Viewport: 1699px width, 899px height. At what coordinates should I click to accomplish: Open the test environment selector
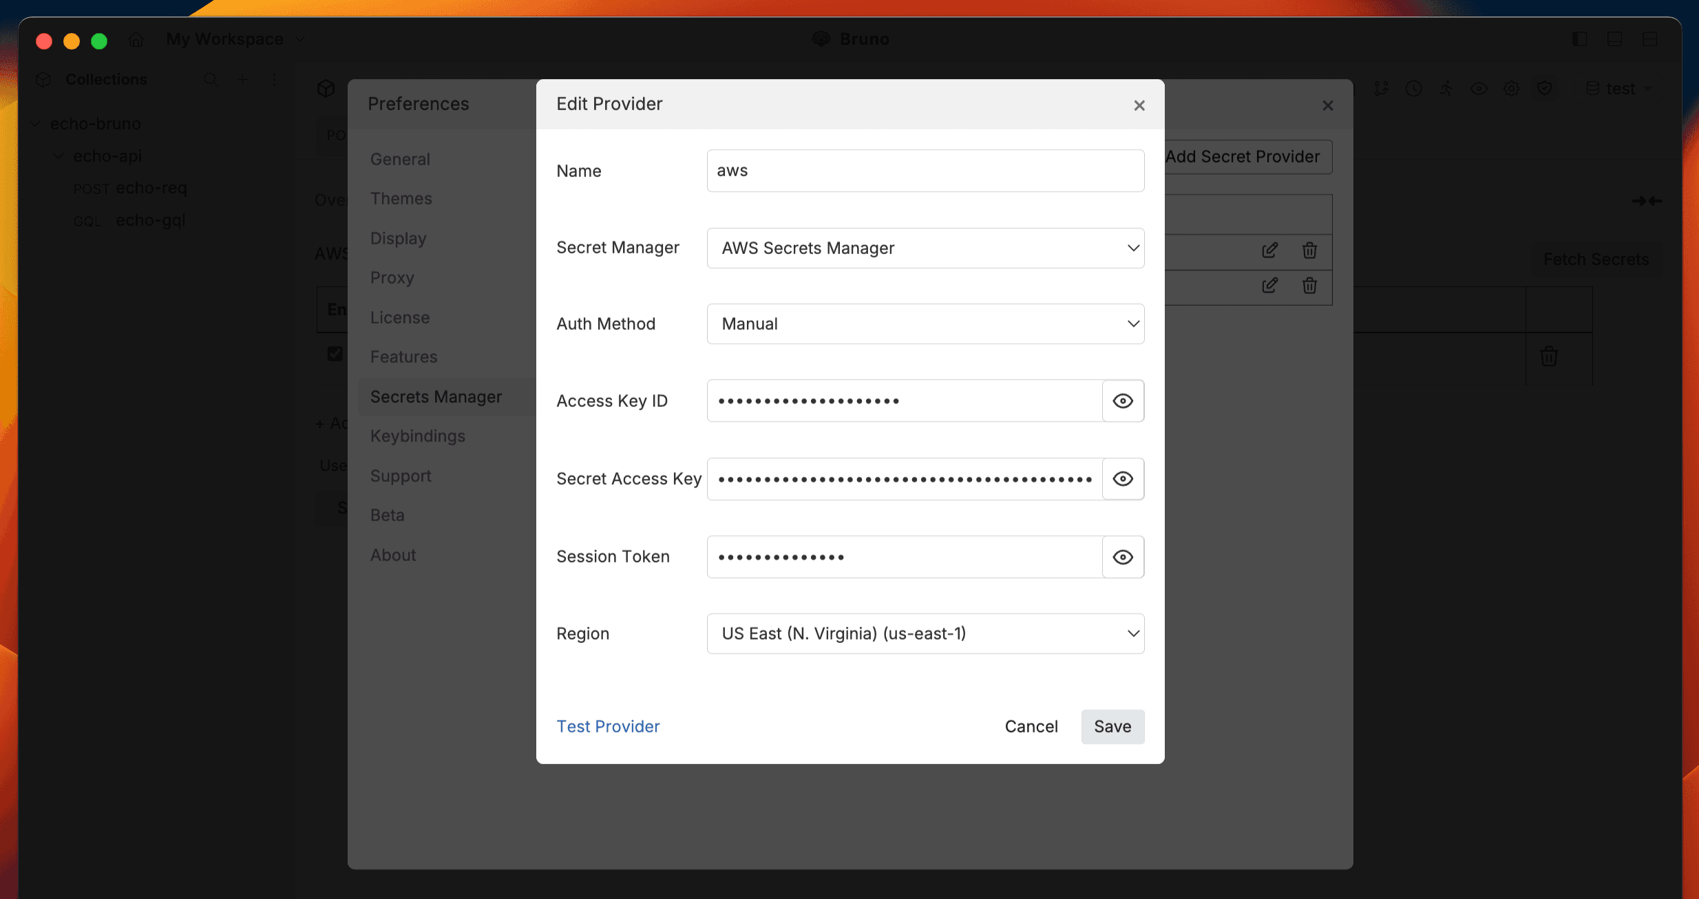coord(1619,88)
